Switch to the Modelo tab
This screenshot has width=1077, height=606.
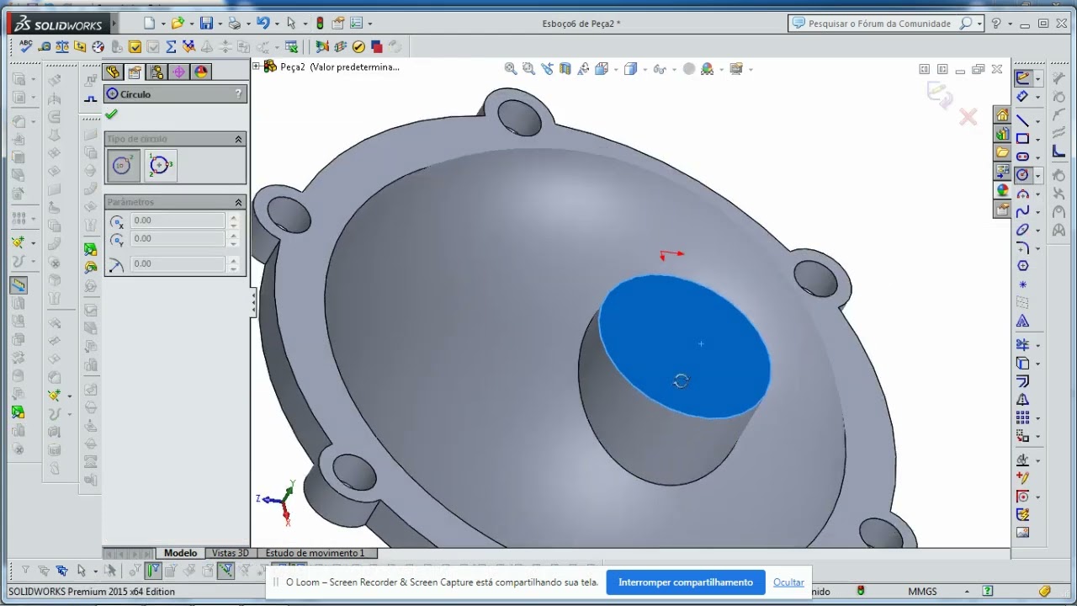click(x=180, y=553)
